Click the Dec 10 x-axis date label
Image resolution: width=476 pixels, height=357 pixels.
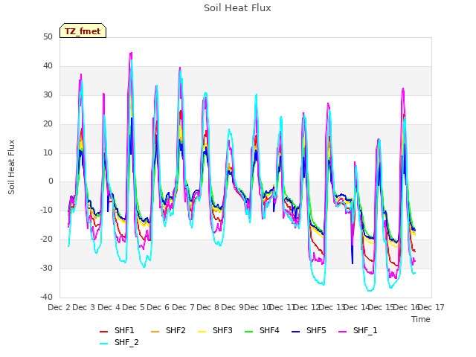257,307
